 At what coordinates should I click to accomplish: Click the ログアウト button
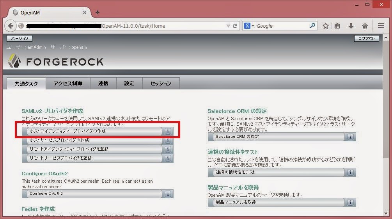point(366,39)
